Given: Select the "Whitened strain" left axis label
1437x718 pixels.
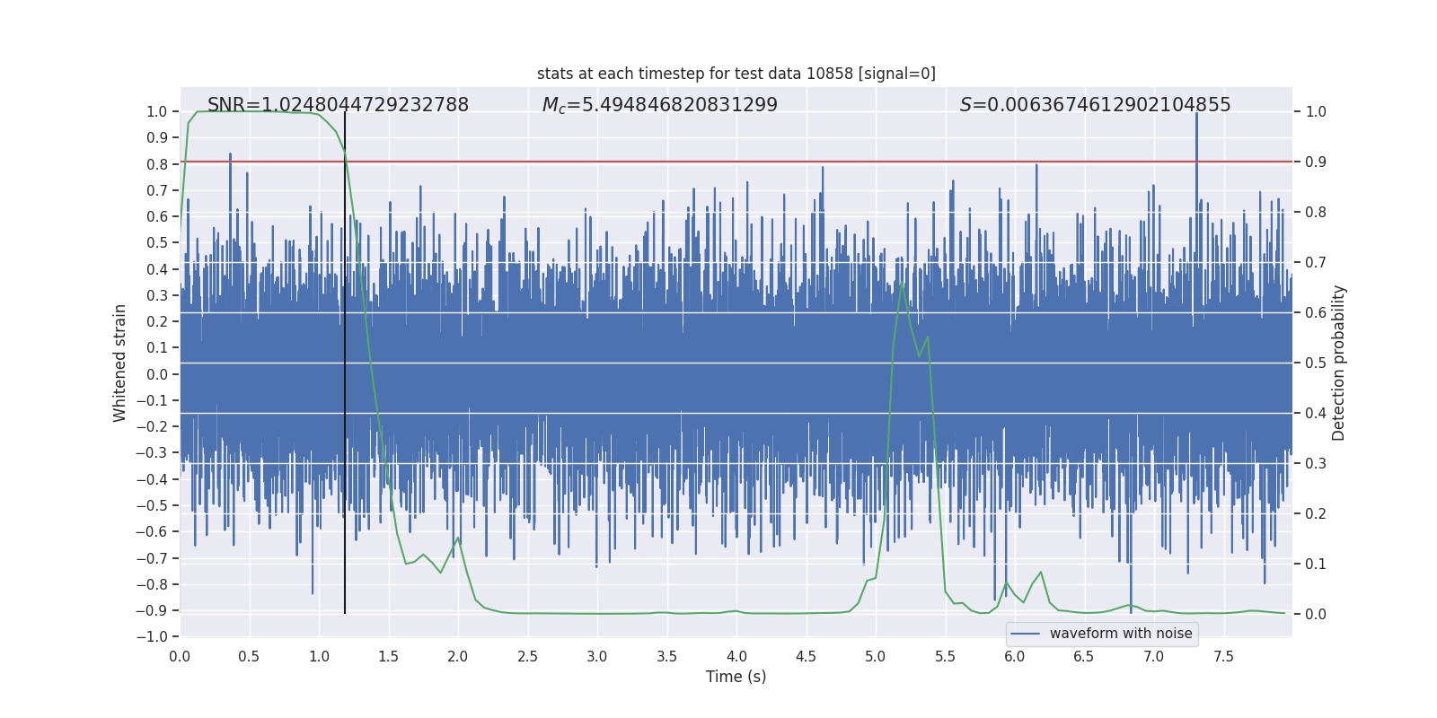Looking at the screenshot, I should (x=120, y=363).
